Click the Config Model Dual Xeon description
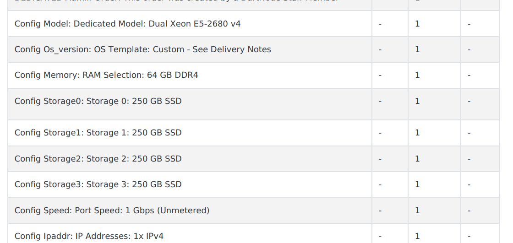This screenshot has width=513, height=243. (x=127, y=24)
